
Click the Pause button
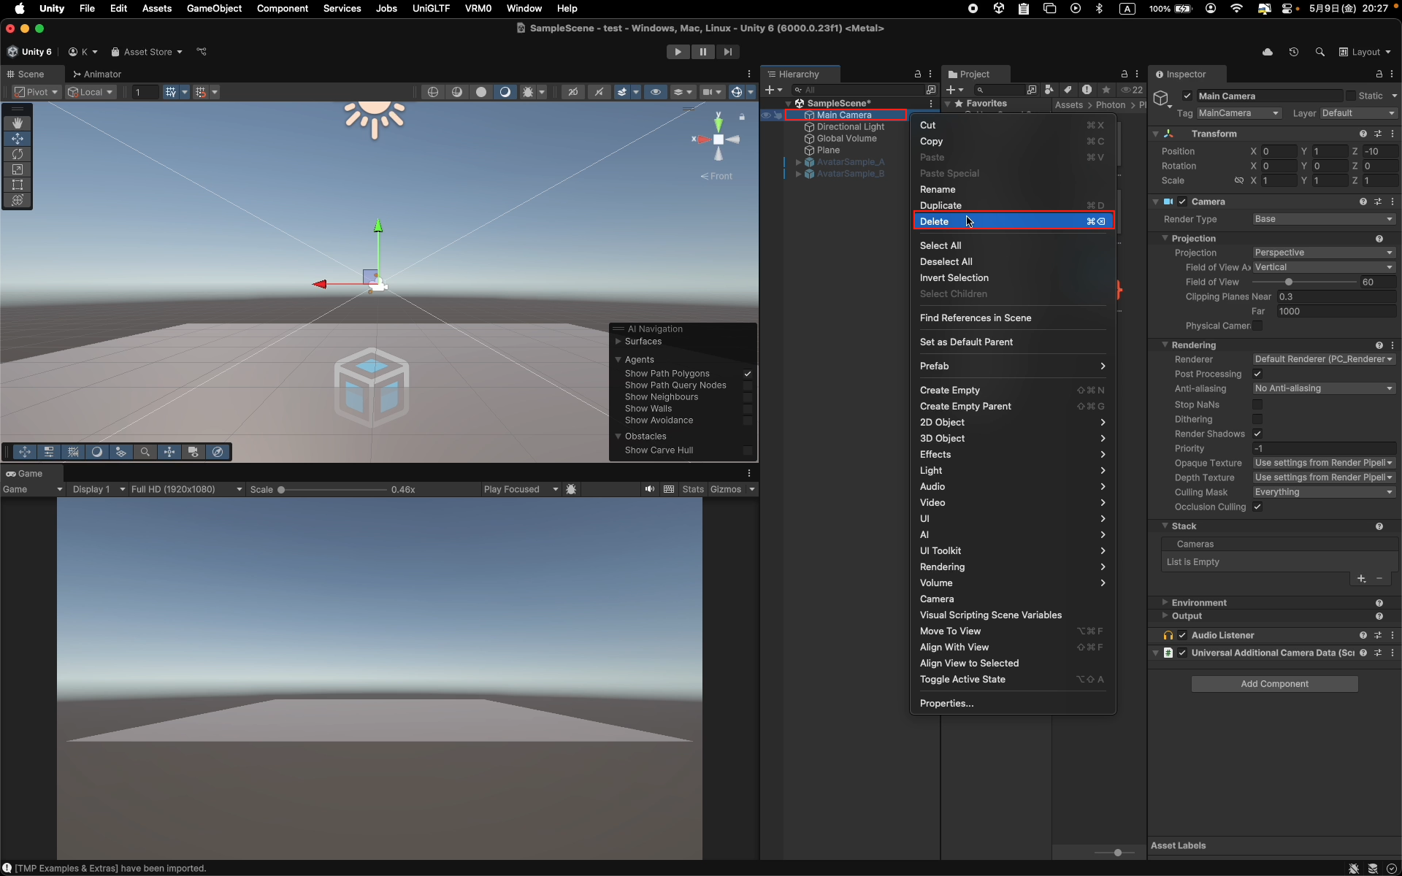(x=703, y=52)
